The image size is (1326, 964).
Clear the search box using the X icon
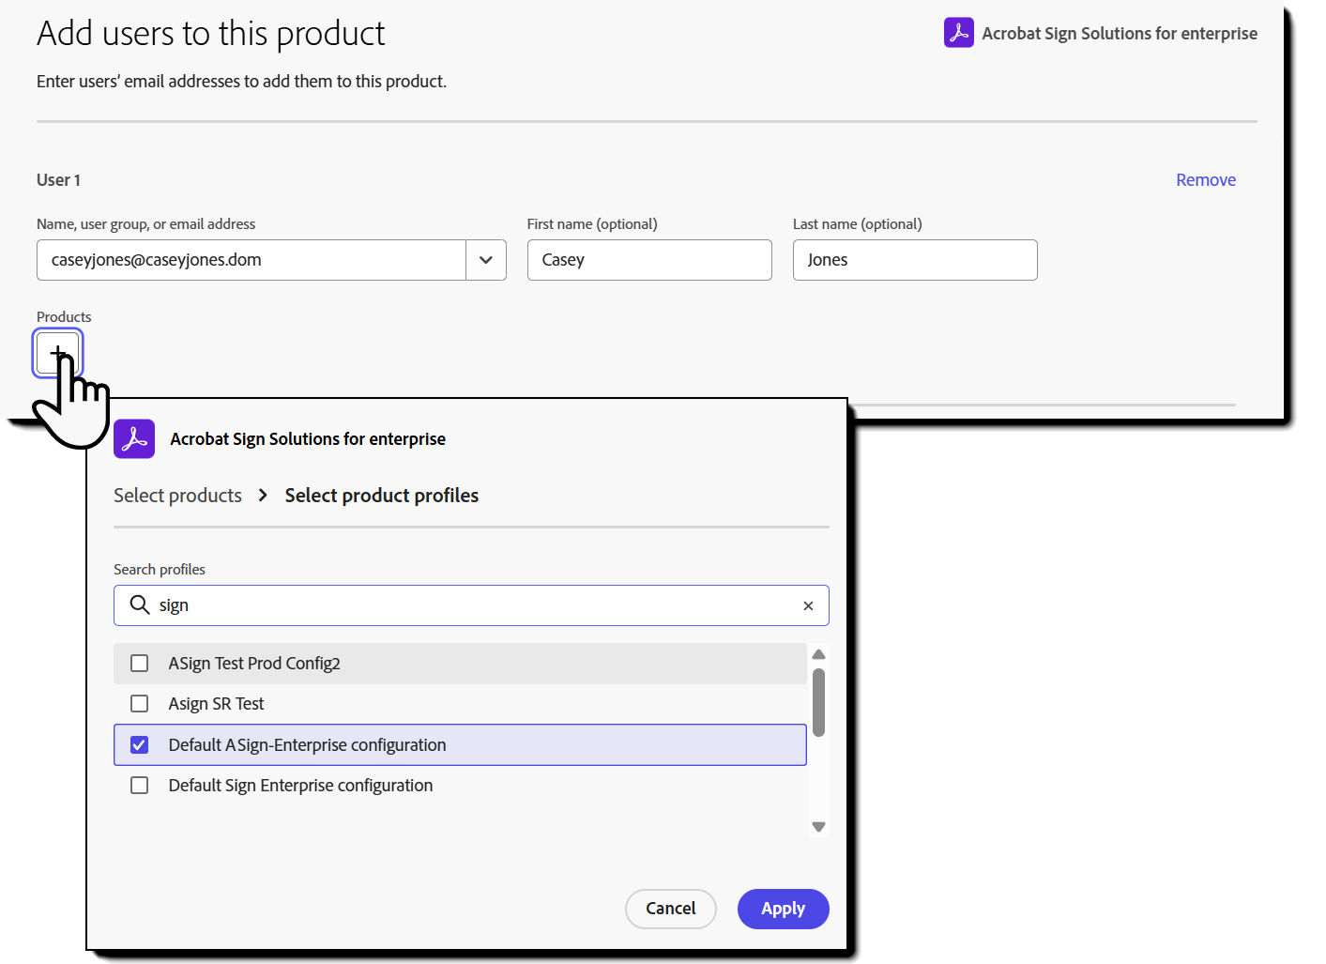point(808,605)
